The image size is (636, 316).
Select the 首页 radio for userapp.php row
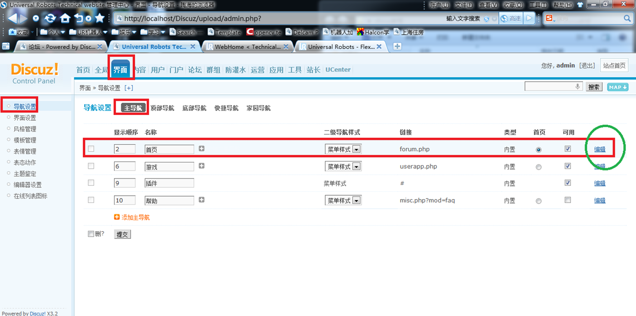tap(539, 167)
